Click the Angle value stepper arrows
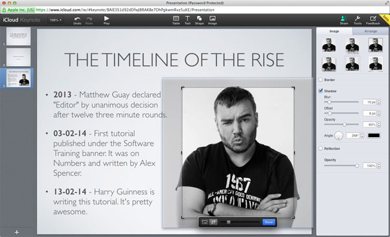 pos(362,135)
